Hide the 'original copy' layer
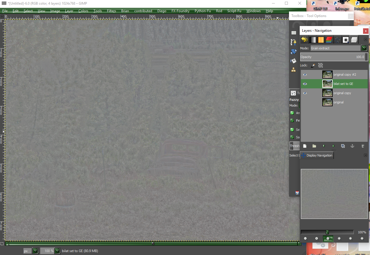This screenshot has width=370, height=255. tap(305, 93)
